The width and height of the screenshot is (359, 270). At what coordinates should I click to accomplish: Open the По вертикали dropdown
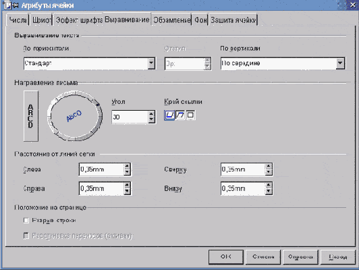pyautogui.click(x=340, y=63)
